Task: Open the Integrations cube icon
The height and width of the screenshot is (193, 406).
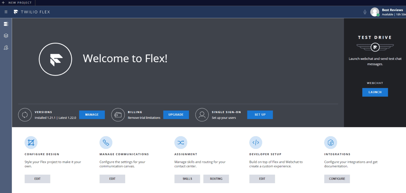Action: [330, 142]
